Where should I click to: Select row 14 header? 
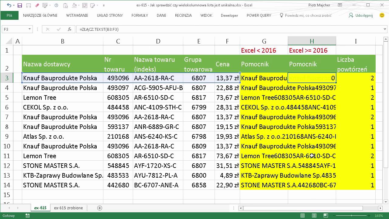click(x=6, y=185)
